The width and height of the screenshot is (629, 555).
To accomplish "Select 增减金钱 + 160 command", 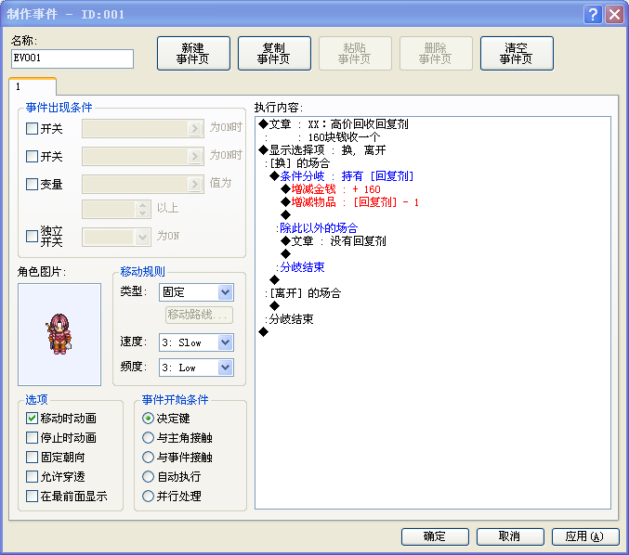I will pyautogui.click(x=331, y=189).
